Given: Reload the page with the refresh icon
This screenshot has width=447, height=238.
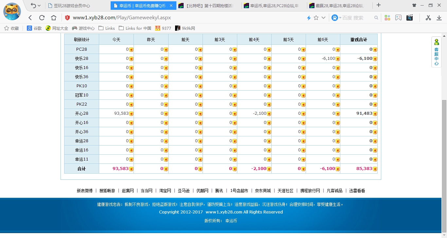Looking at the screenshot, I should point(42,18).
